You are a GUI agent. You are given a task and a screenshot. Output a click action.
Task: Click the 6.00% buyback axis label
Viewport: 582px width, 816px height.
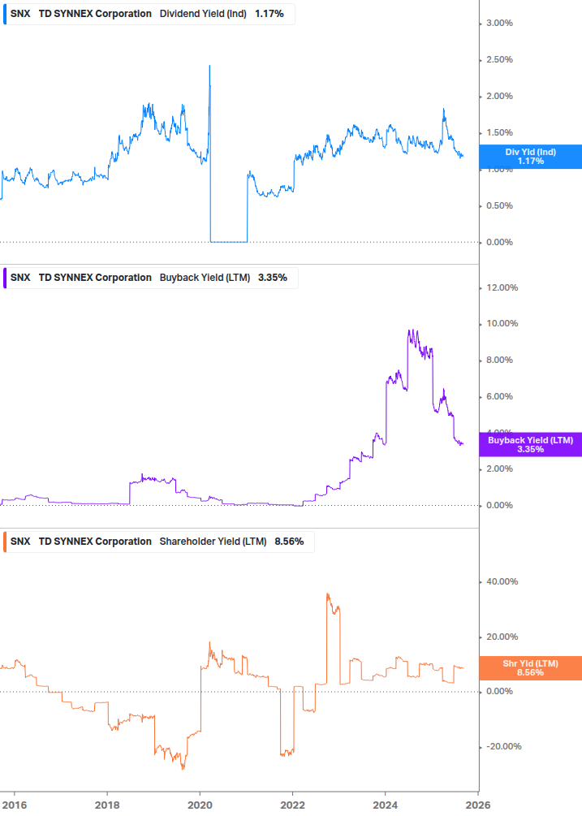click(x=499, y=396)
